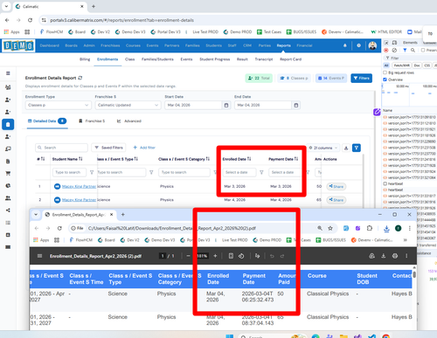The width and height of the screenshot is (437, 338).
Task: Switch to the Billing report tab
Action: pyautogui.click(x=85, y=59)
